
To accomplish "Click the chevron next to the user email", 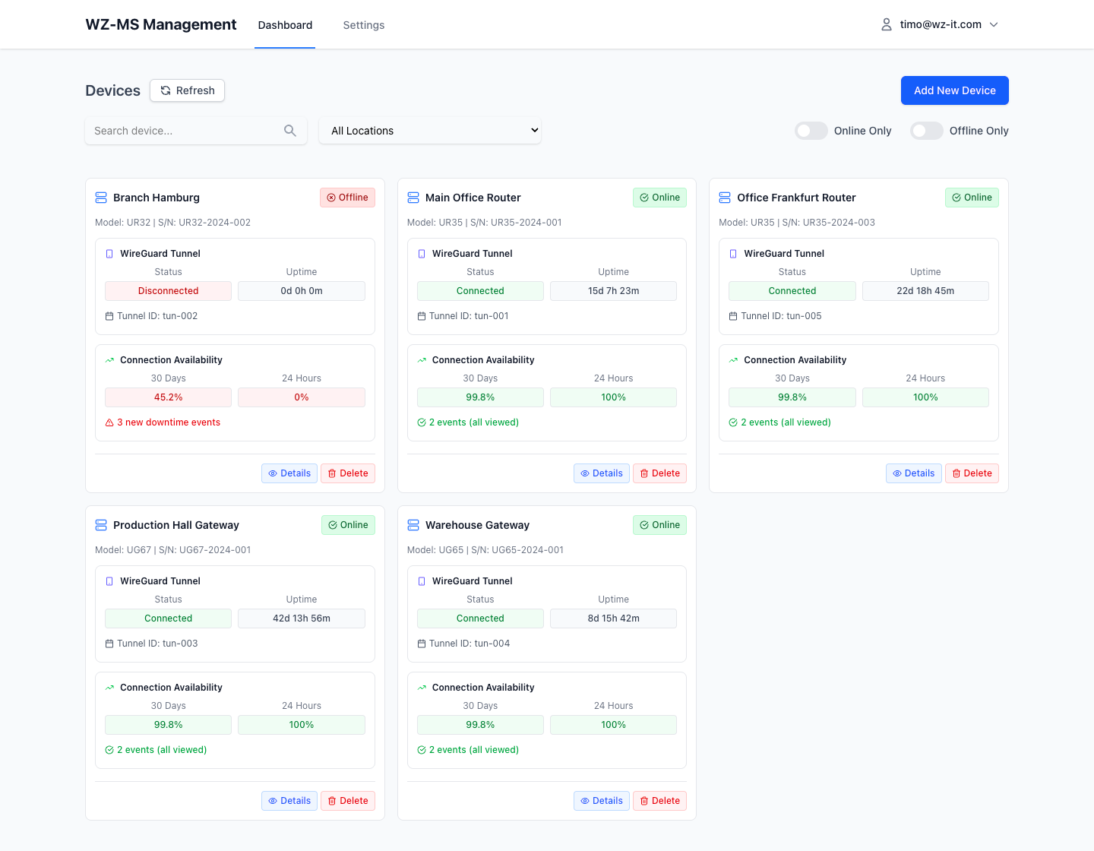I will pyautogui.click(x=994, y=25).
